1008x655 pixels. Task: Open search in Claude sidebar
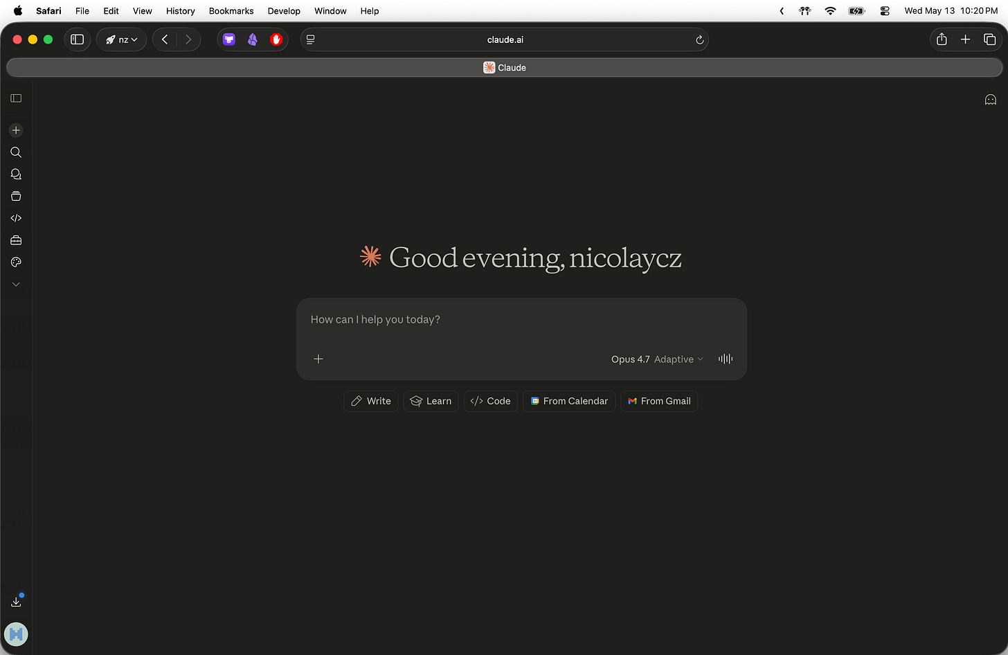pyautogui.click(x=16, y=152)
